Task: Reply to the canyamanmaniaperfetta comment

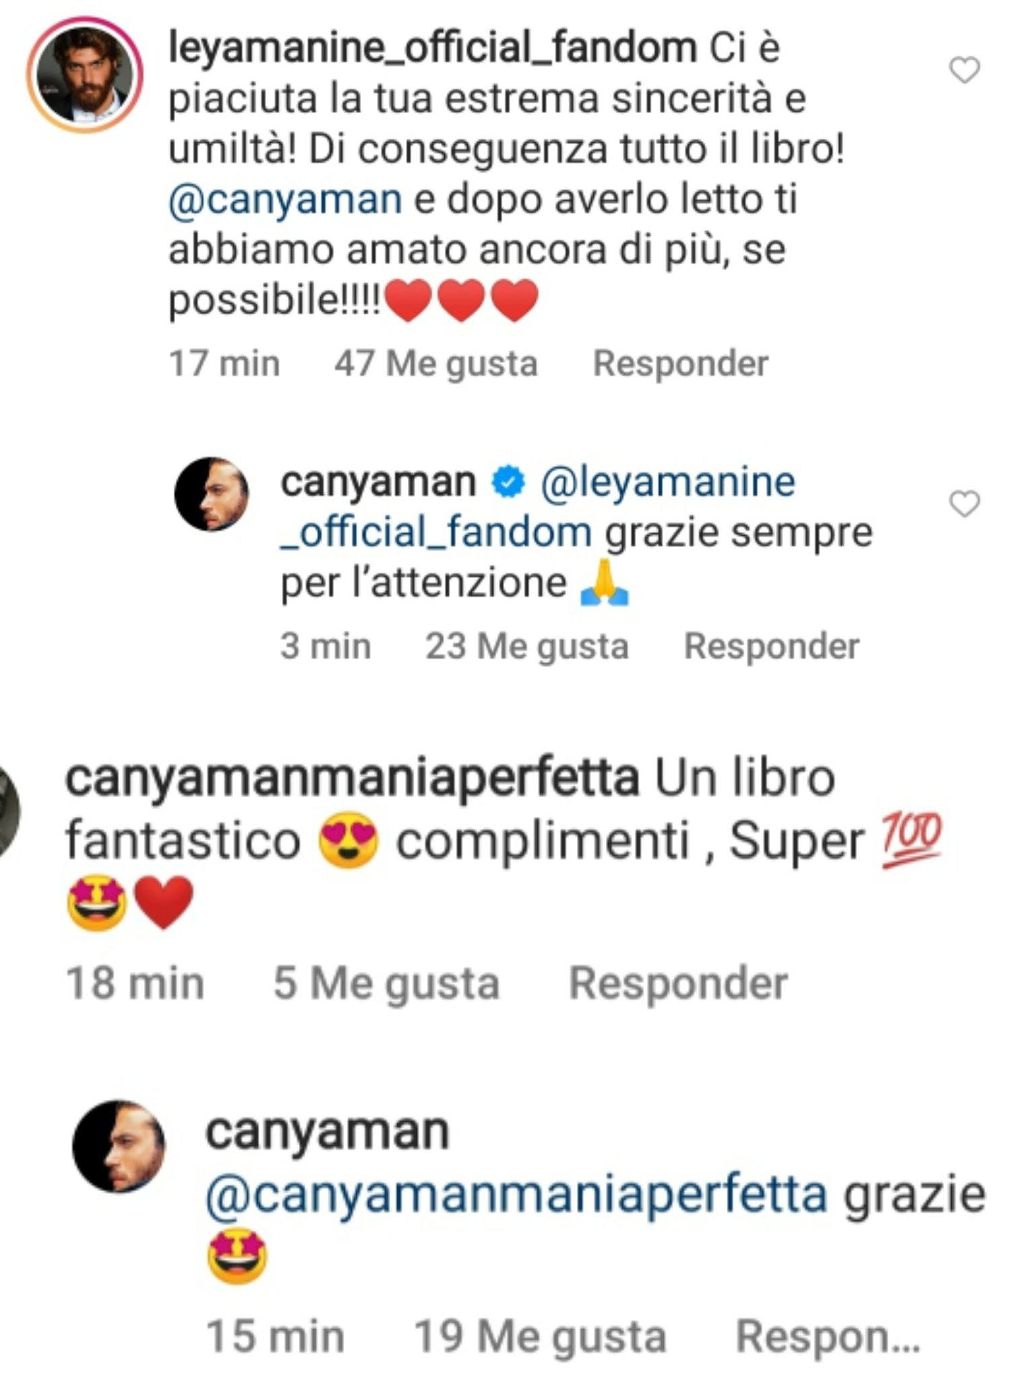Action: (679, 984)
